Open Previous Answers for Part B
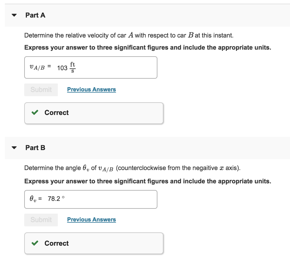Viewport: 290px width, 259px height. [x=91, y=219]
